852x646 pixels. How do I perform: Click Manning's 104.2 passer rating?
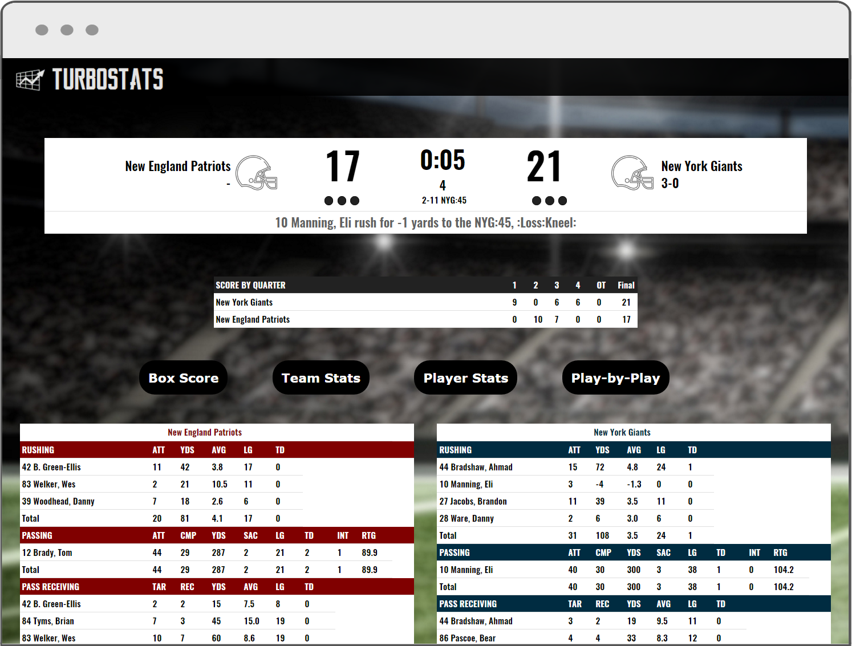click(784, 570)
